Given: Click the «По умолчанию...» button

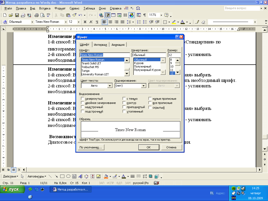Looking at the screenshot, I should 90,147.
